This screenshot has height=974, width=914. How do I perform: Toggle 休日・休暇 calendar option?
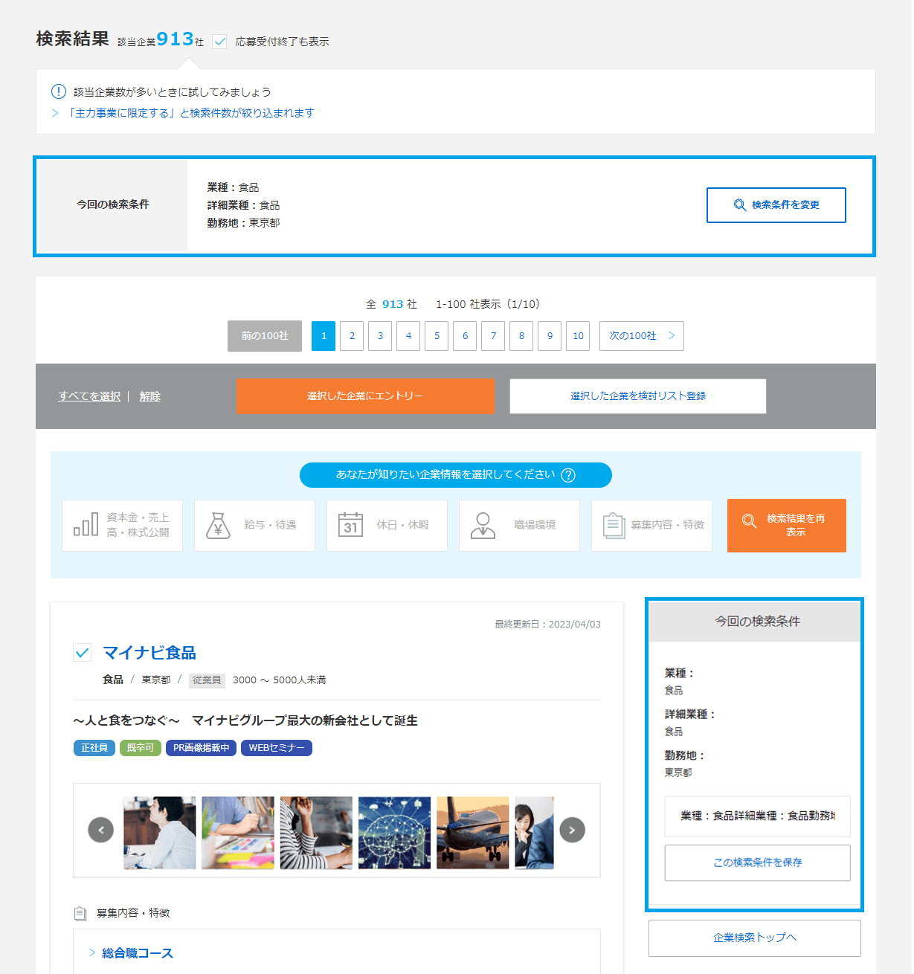pos(387,526)
